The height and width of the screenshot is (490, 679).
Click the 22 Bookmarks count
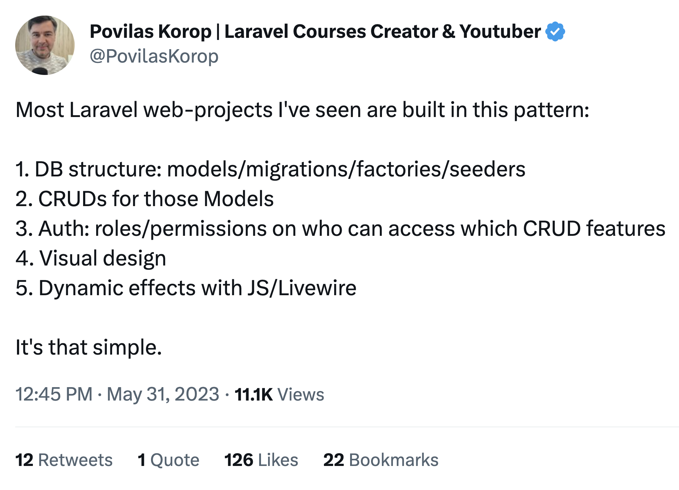(x=381, y=460)
